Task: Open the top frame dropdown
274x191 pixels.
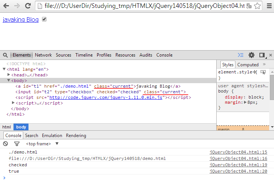Action: point(42,144)
